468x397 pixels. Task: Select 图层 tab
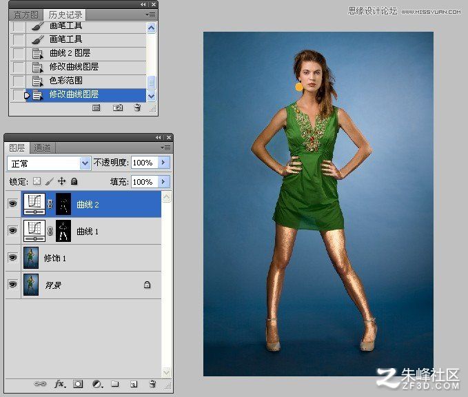[x=17, y=147]
